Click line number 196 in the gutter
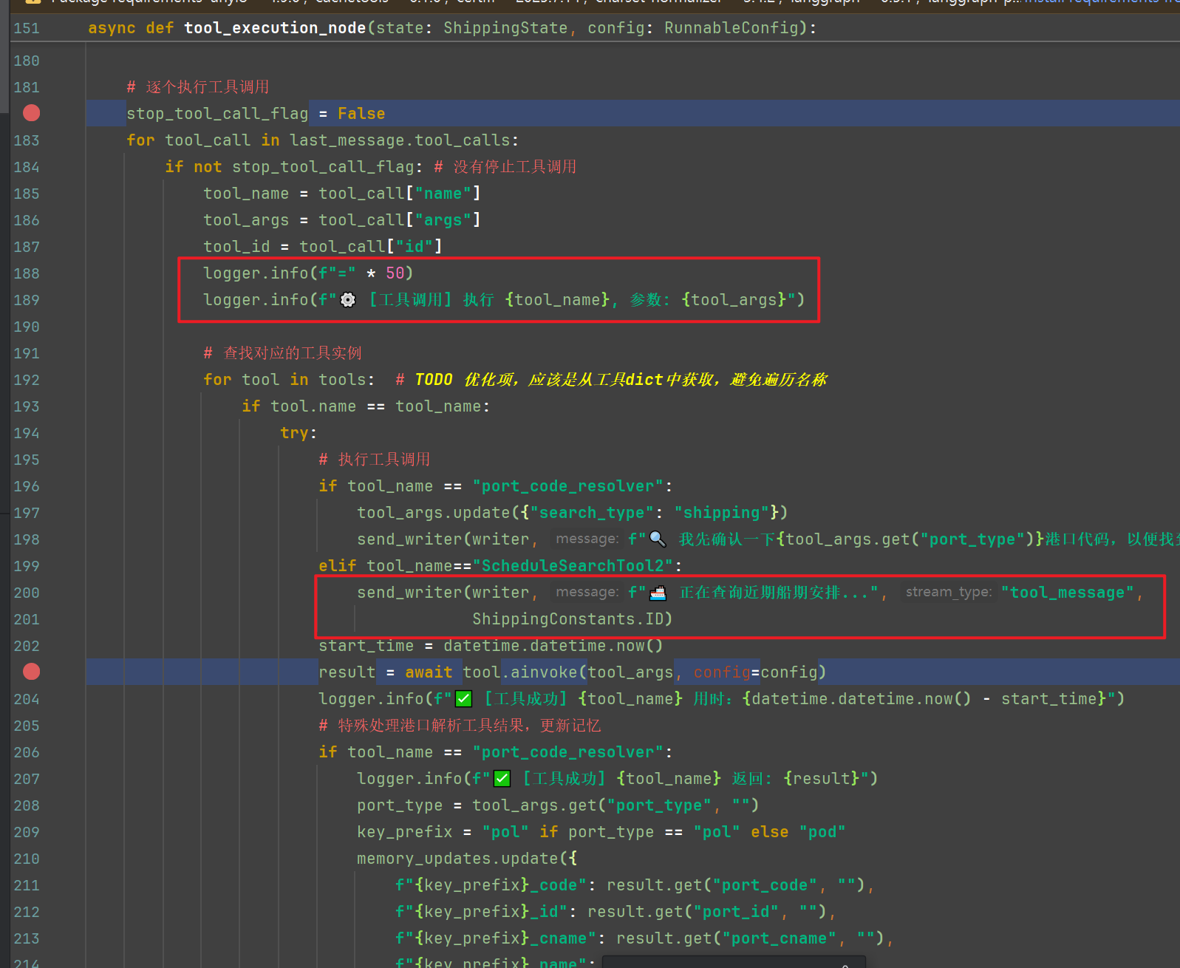The width and height of the screenshot is (1180, 968). [x=27, y=486]
